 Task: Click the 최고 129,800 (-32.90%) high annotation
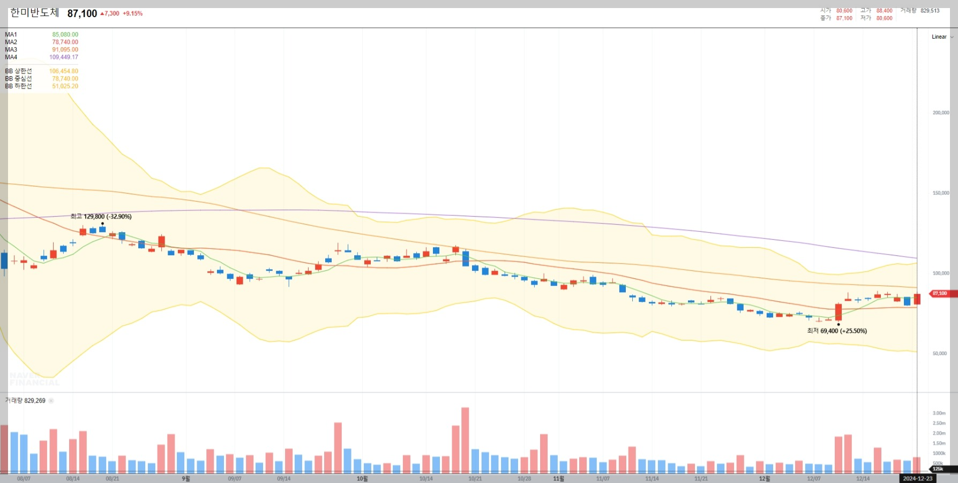(101, 217)
